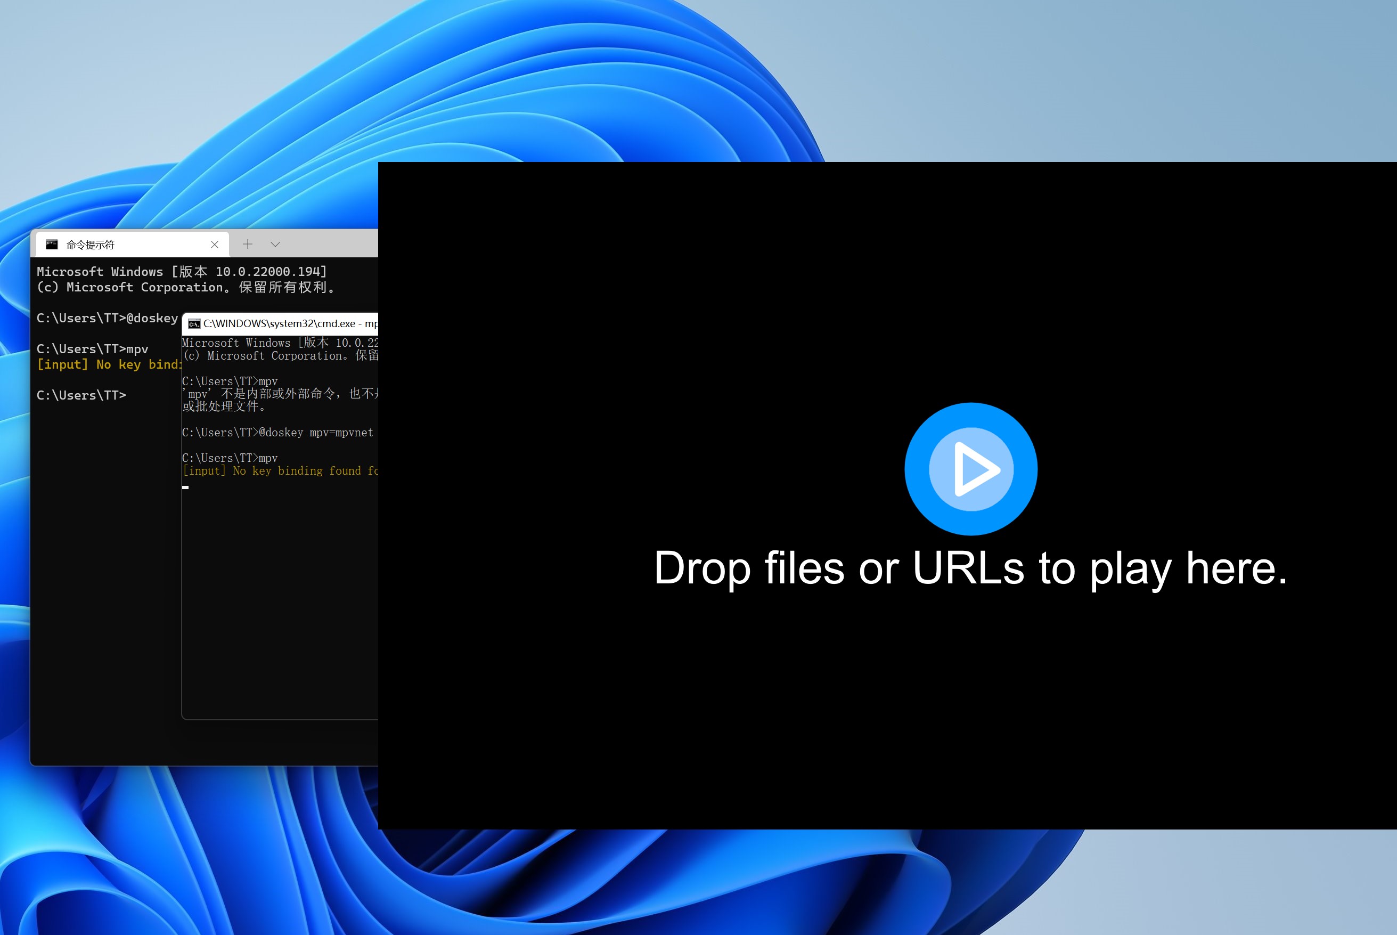
Task: Expand the Terminal profile dropdown chevron
Action: coord(275,244)
